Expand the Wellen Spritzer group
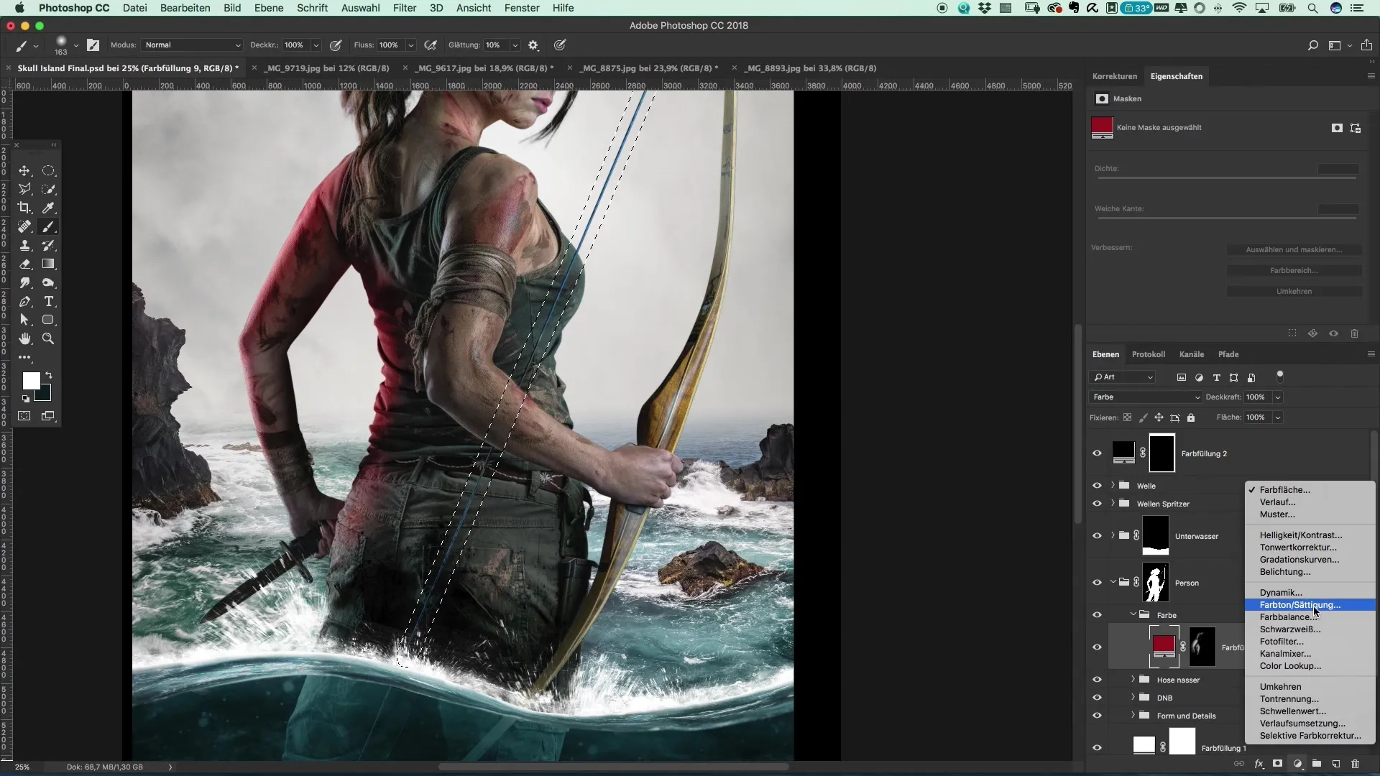The image size is (1380, 776). point(1113,503)
